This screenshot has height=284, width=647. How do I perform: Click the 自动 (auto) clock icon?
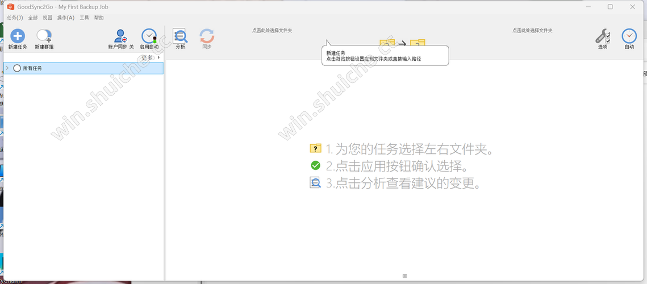[x=629, y=36]
